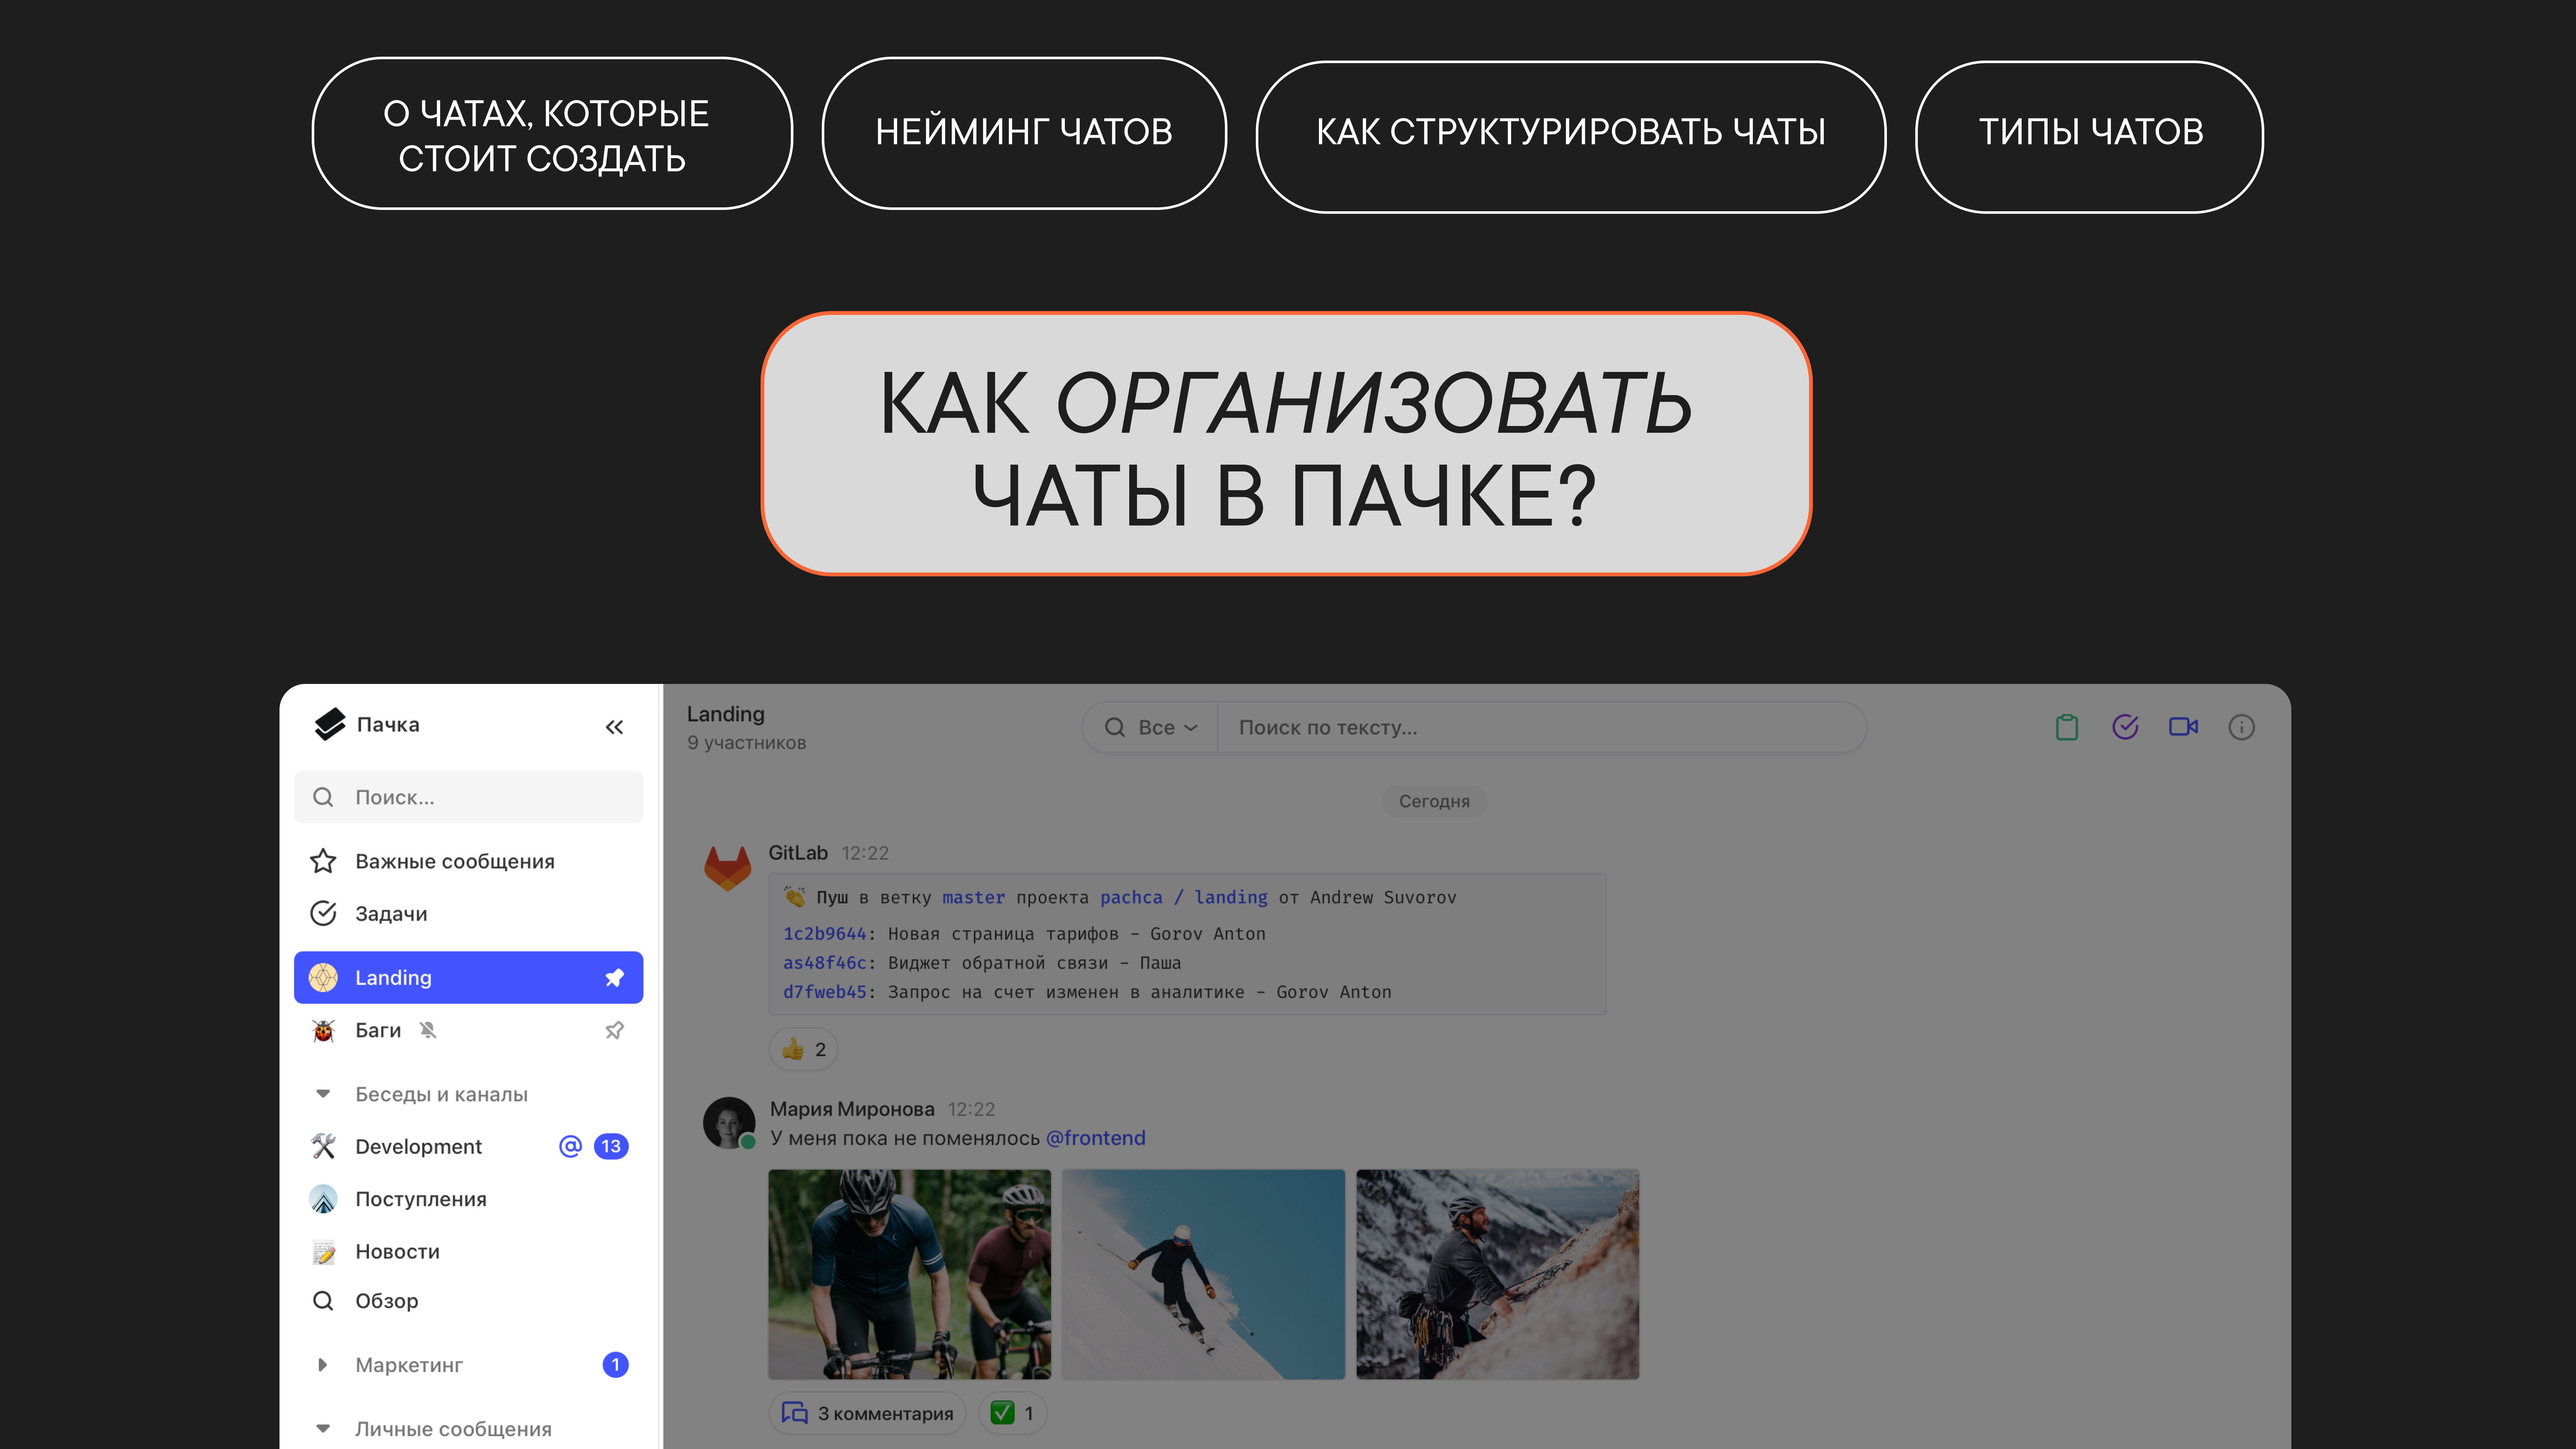Pin the Баги chat

(x=614, y=1030)
